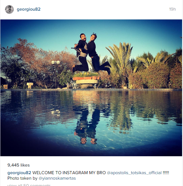Click georgiou82 username in the caption

pos(19,173)
